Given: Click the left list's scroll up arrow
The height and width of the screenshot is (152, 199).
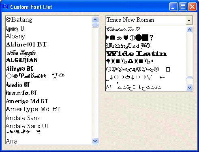Looking at the screenshot, I should pyautogui.click(x=95, y=20).
